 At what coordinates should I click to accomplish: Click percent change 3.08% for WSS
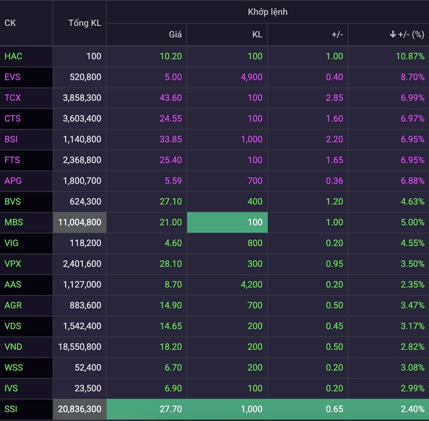coord(412,368)
